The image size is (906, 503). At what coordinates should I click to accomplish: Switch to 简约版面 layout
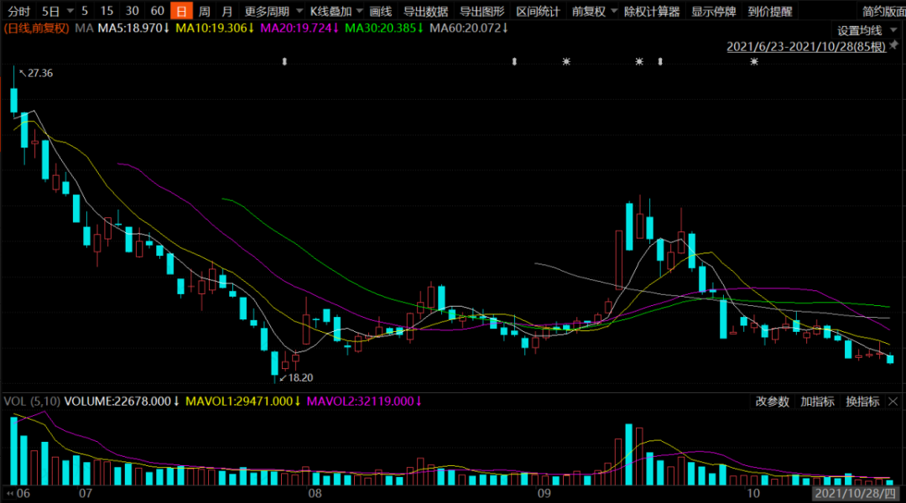tap(883, 11)
